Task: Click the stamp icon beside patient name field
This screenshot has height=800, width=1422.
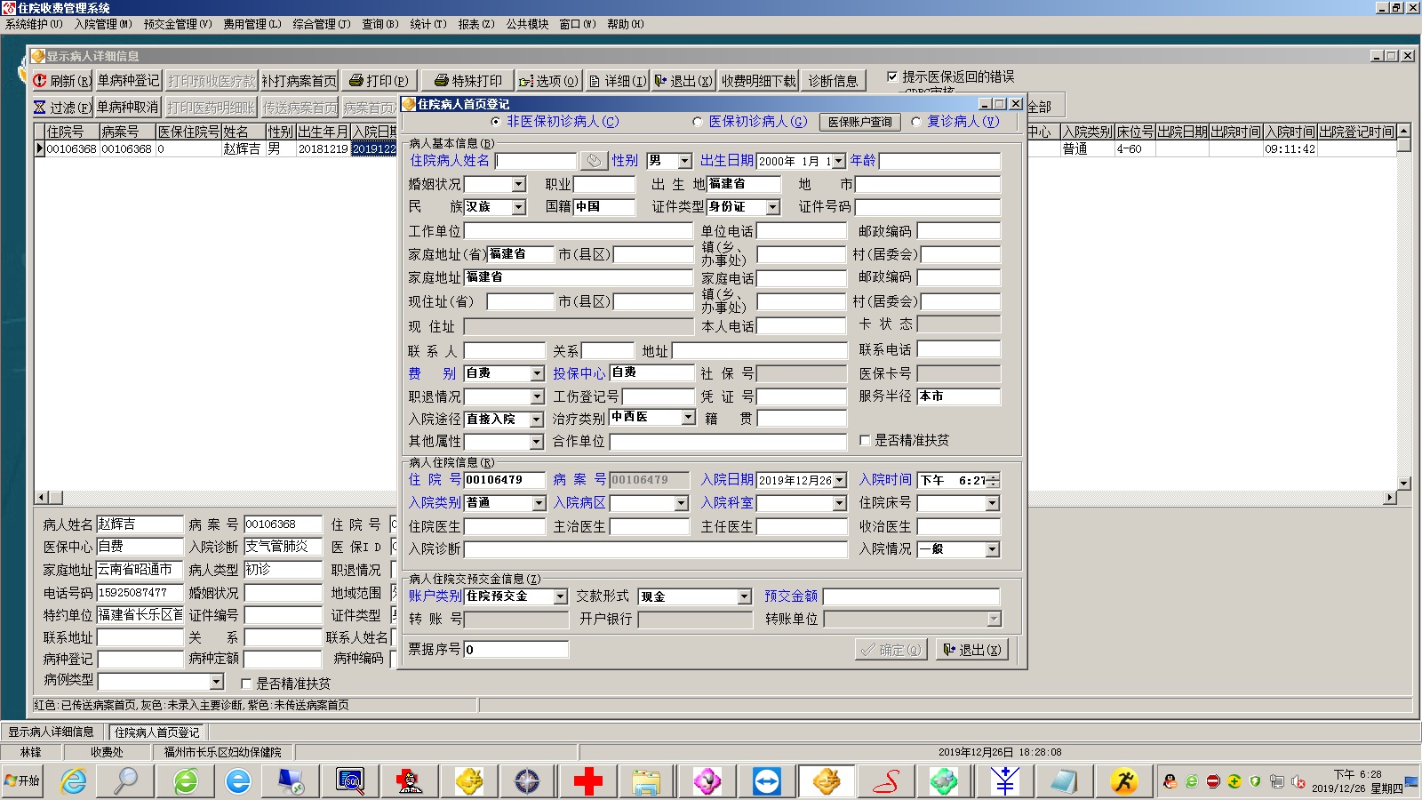Action: coord(593,161)
